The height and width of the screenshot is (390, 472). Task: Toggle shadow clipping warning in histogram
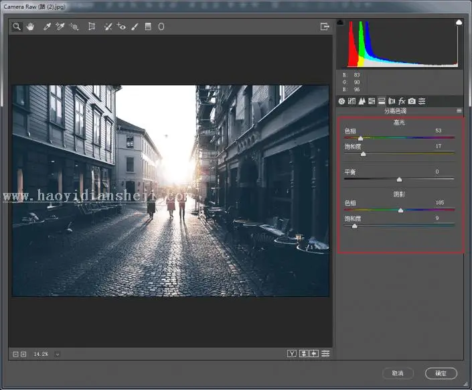(x=340, y=22)
